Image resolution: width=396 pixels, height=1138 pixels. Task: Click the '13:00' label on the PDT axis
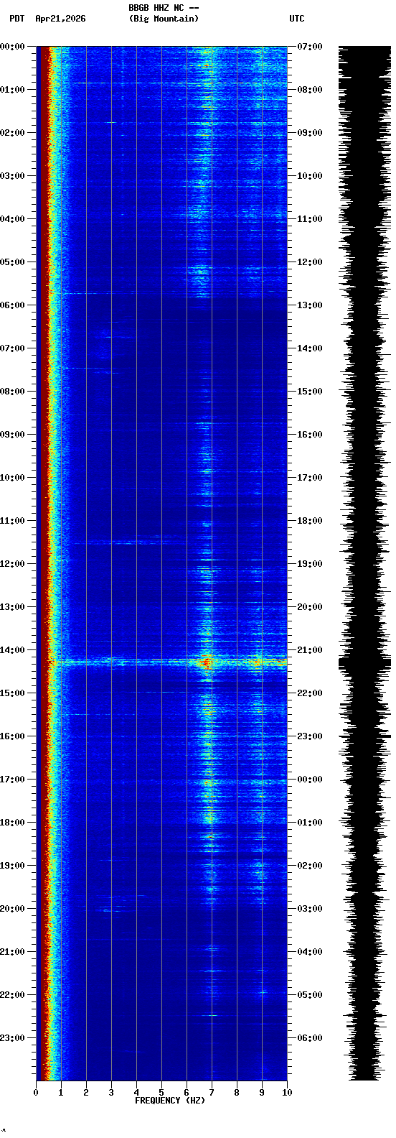(12, 607)
